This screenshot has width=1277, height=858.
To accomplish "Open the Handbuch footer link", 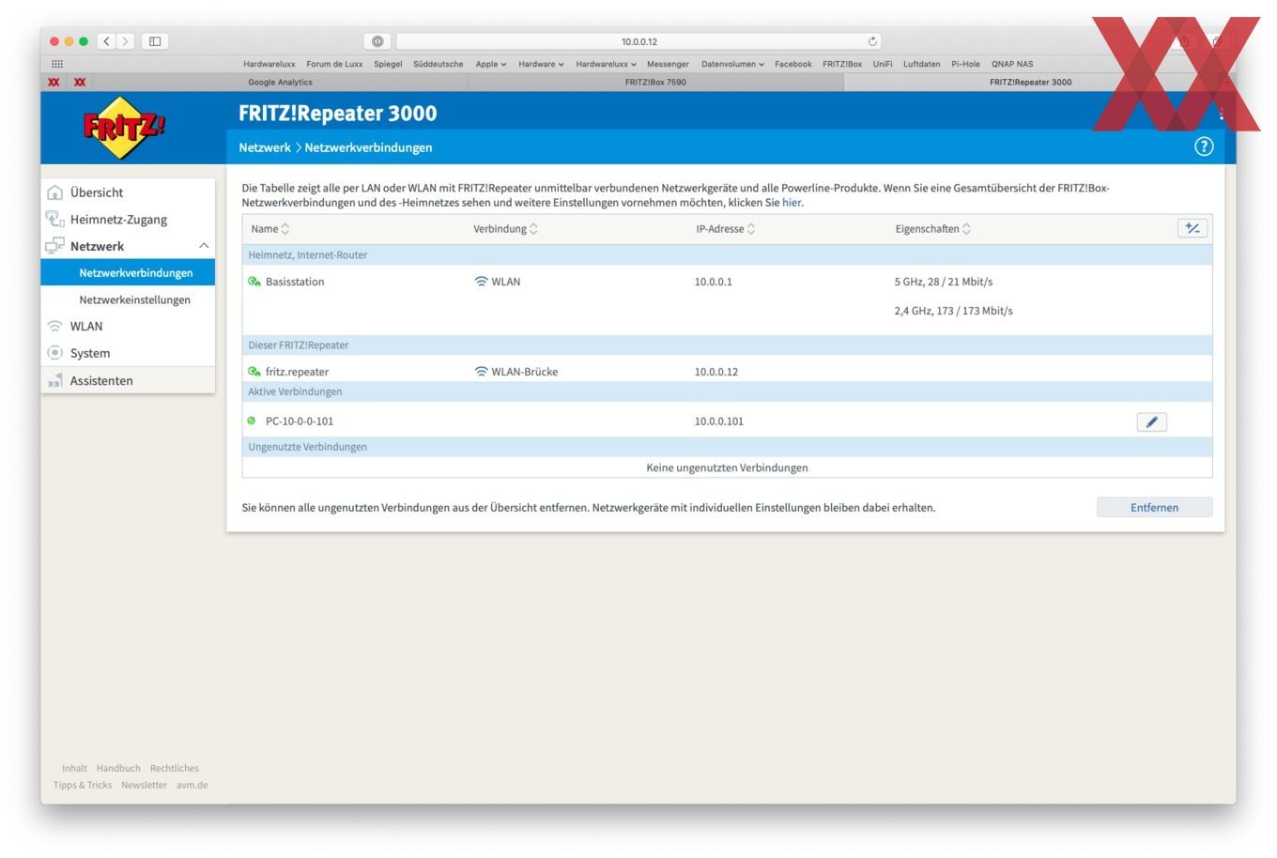I will pyautogui.click(x=118, y=768).
